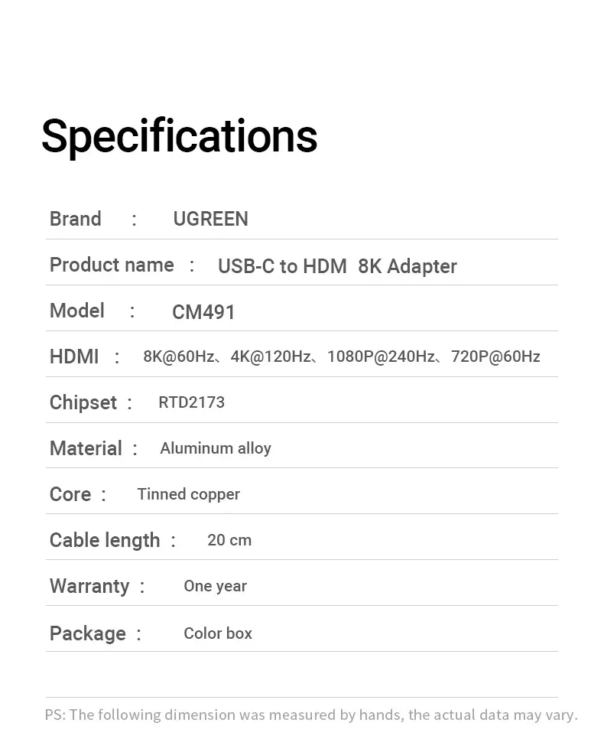This screenshot has height=752, width=604.
Task: Click the CM491 model number
Action: 203,312
